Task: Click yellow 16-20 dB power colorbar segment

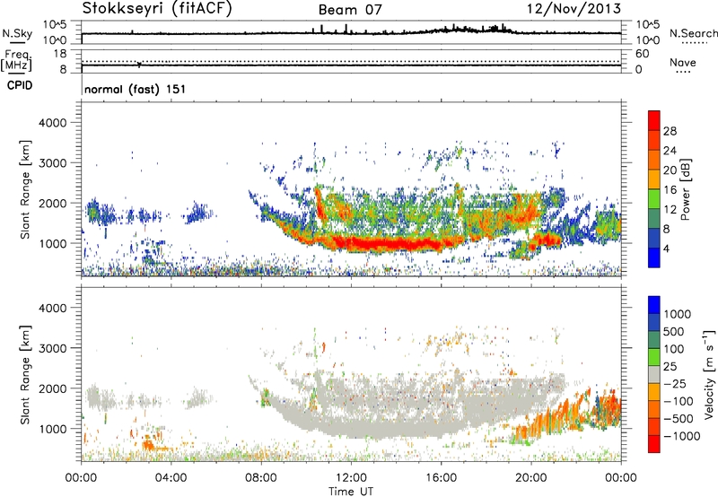Action: point(654,179)
